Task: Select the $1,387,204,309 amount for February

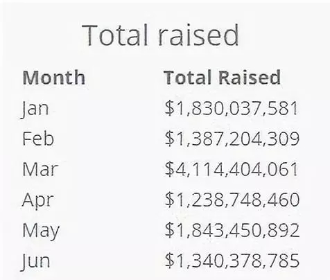Action: [232, 139]
